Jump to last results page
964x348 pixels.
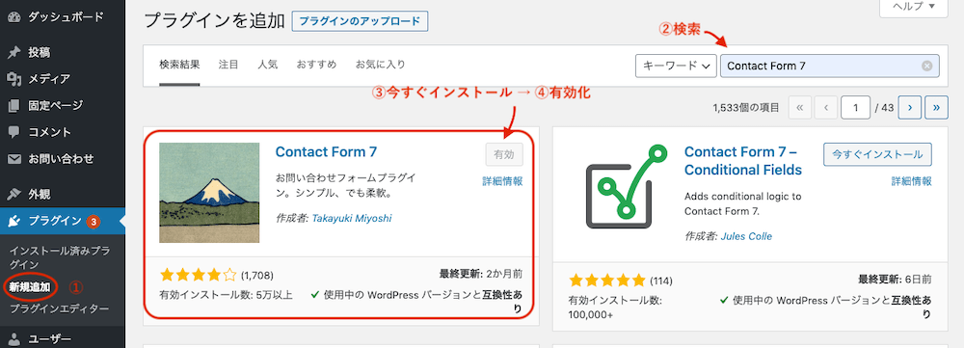pos(936,108)
